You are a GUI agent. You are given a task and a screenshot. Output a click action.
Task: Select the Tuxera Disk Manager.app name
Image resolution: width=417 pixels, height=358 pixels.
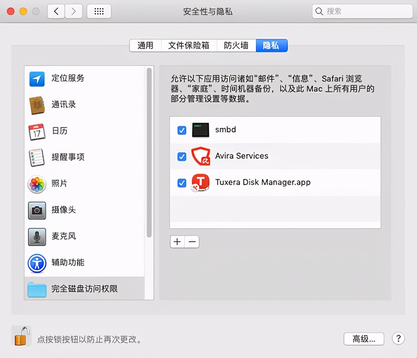(263, 182)
